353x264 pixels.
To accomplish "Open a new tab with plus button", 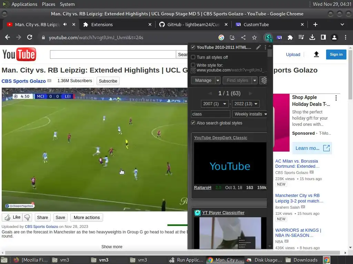I will tap(315, 24).
